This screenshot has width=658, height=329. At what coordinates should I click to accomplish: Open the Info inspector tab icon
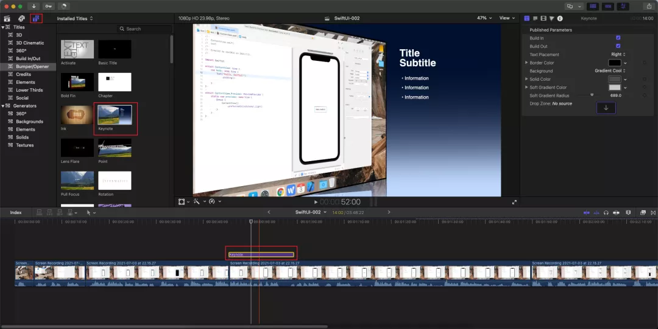pyautogui.click(x=559, y=18)
